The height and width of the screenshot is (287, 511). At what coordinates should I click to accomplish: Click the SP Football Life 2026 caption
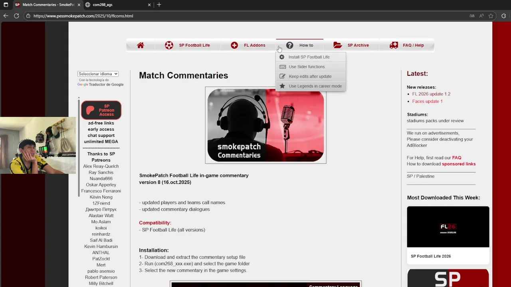click(431, 256)
